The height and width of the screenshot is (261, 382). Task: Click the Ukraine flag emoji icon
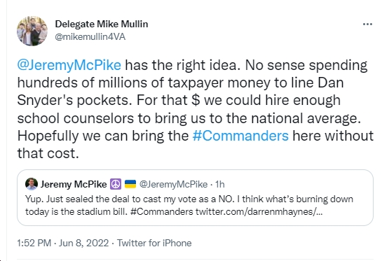coord(130,184)
